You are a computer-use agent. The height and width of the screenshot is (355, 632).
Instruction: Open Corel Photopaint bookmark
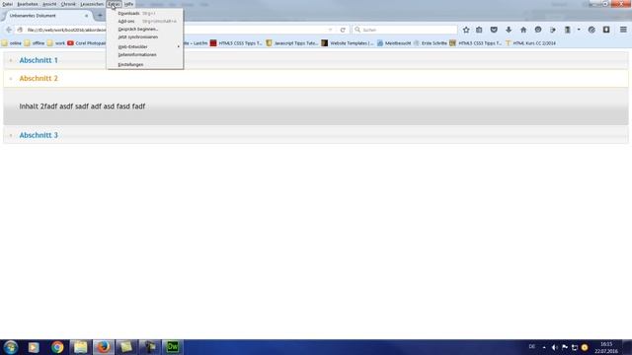tap(87, 43)
